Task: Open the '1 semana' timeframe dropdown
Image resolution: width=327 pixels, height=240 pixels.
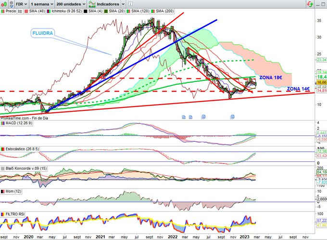Action: coord(42,4)
